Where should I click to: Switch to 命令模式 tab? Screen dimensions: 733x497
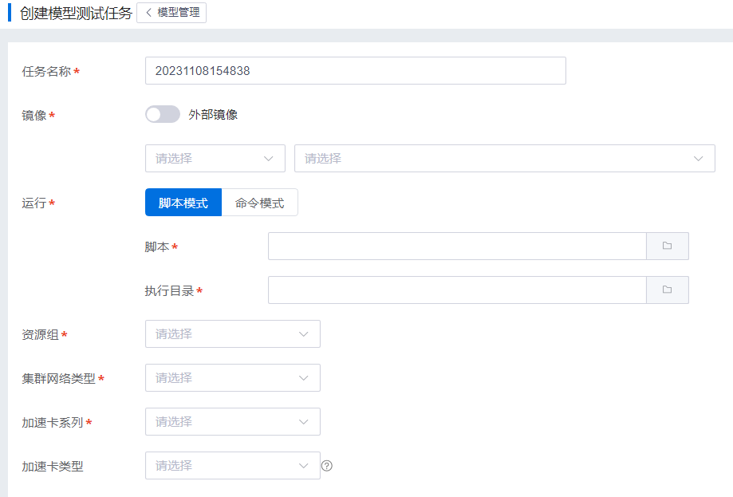pos(259,203)
